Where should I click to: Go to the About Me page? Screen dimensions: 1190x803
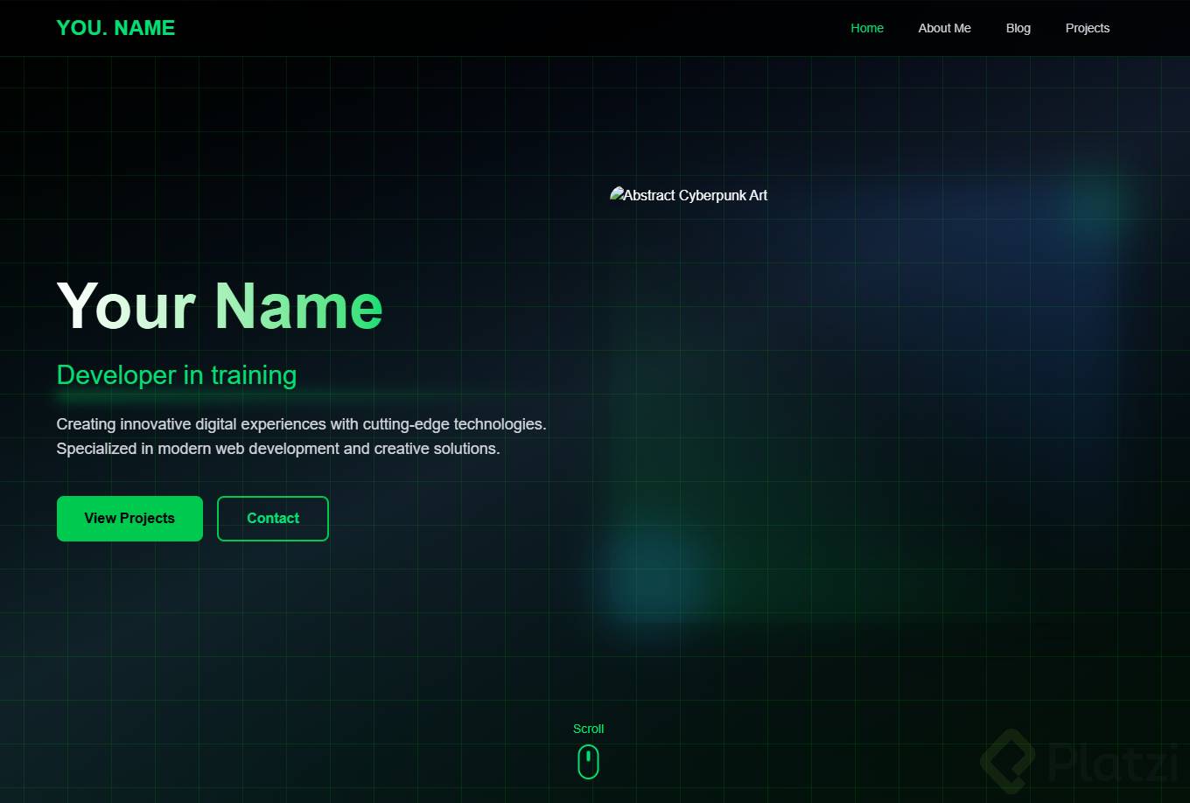944,28
